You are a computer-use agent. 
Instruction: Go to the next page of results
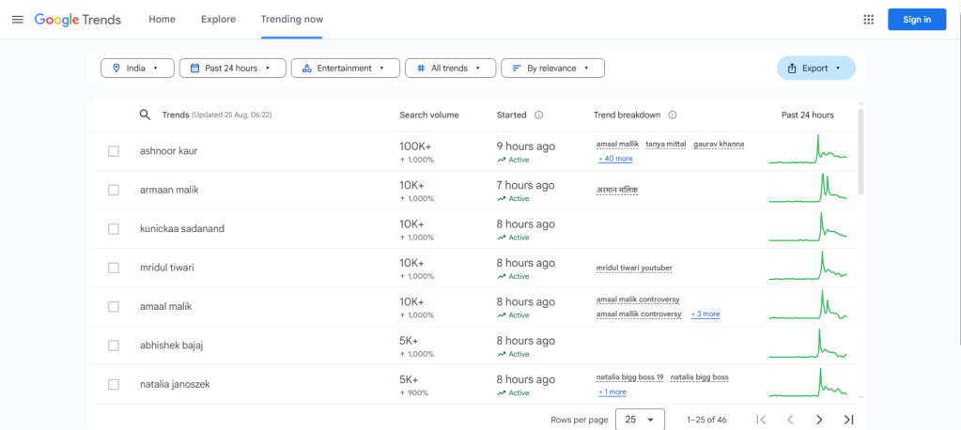[819, 420]
